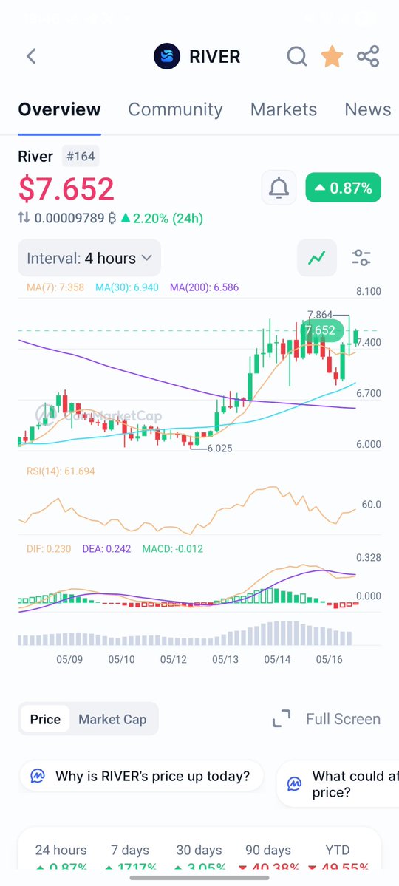Tap the 90 days performance column

coord(268,856)
